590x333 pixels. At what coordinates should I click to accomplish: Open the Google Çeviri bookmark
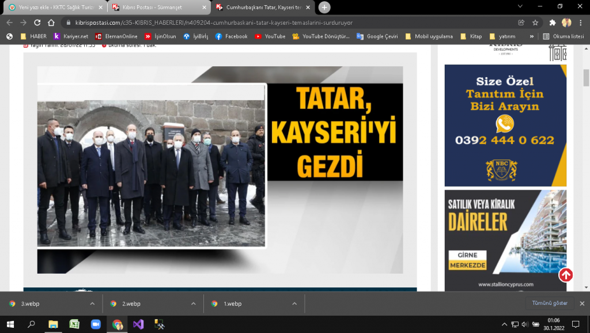[378, 36]
